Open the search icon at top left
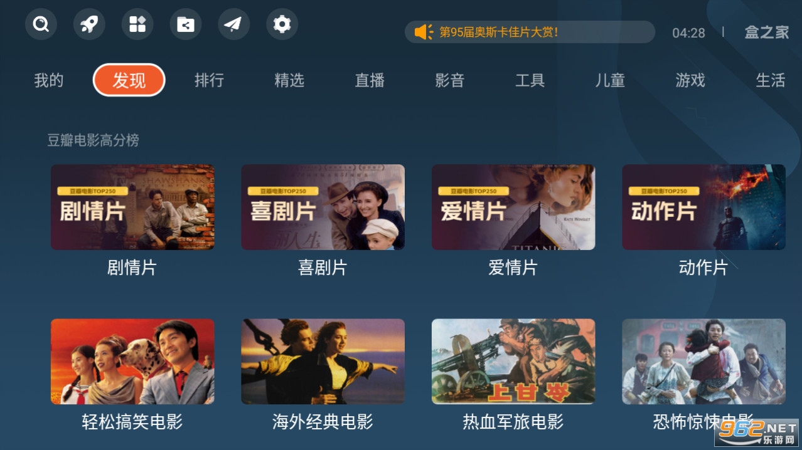Screen dimensions: 802x450 click(x=41, y=24)
